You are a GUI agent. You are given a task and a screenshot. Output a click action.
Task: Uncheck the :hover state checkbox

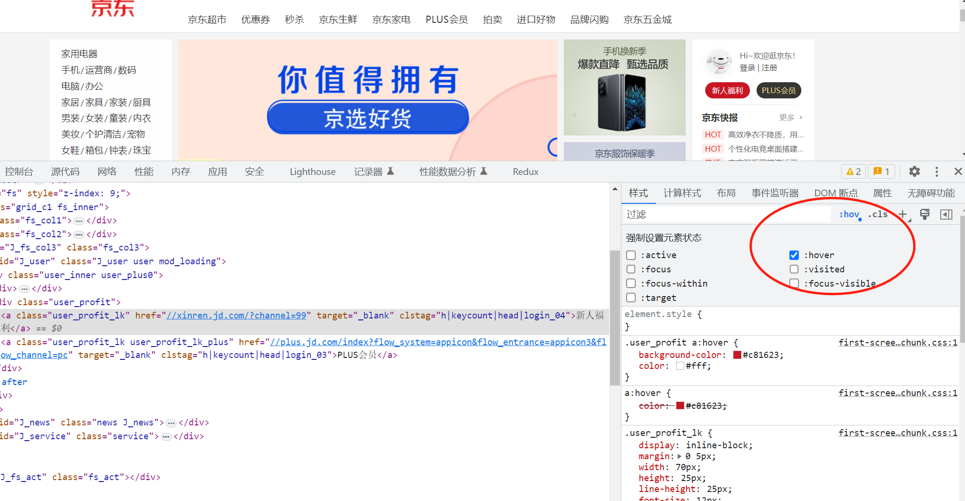[794, 255]
